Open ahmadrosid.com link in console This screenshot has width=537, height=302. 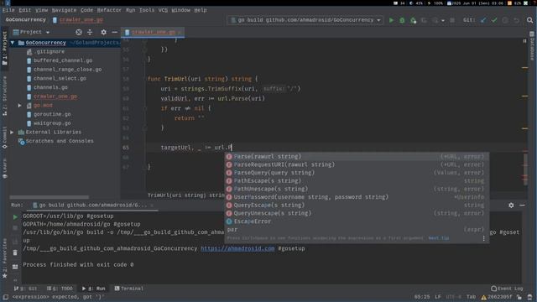click(237, 248)
